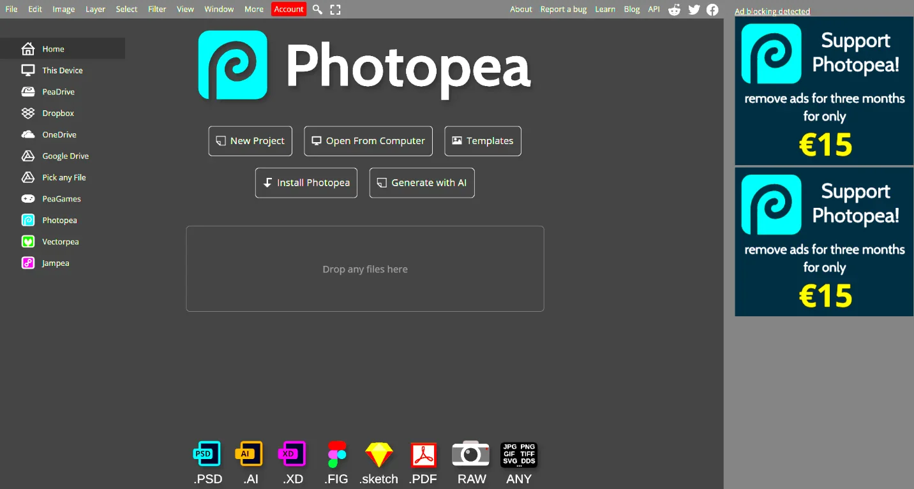Viewport: 914px width, 489px height.
Task: Open the More menu
Action: coord(254,10)
